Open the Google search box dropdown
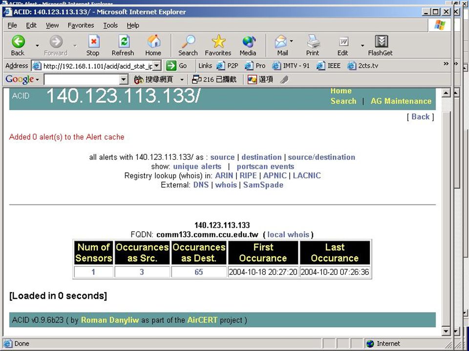This screenshot has width=469, height=351. [x=124, y=79]
